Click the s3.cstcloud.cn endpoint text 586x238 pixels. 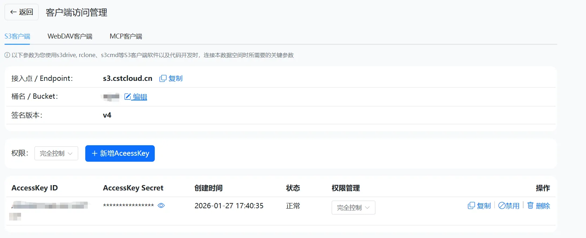[x=127, y=78]
